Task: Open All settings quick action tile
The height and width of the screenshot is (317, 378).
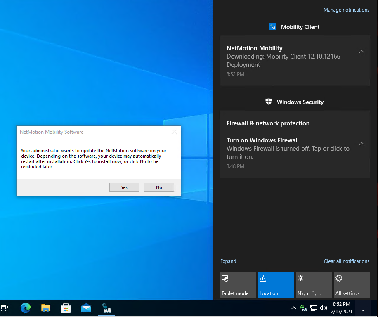Action: click(352, 285)
